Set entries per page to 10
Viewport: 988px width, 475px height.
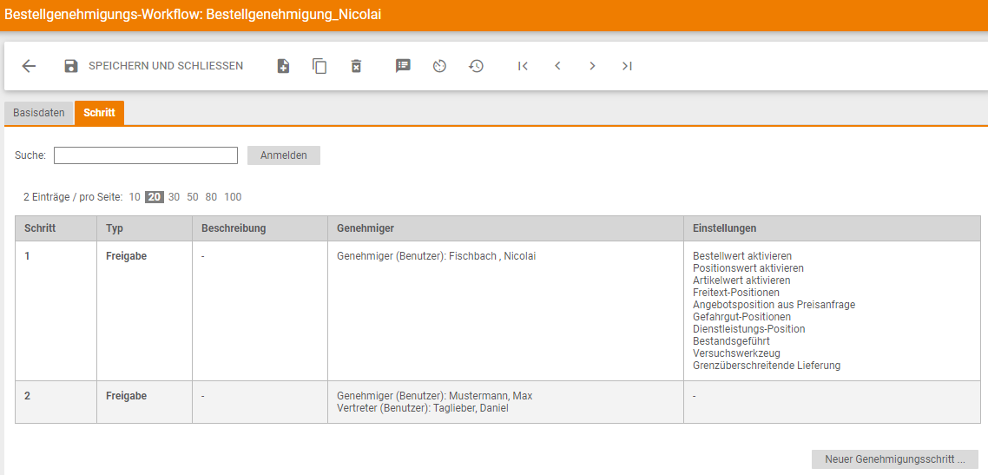click(135, 197)
